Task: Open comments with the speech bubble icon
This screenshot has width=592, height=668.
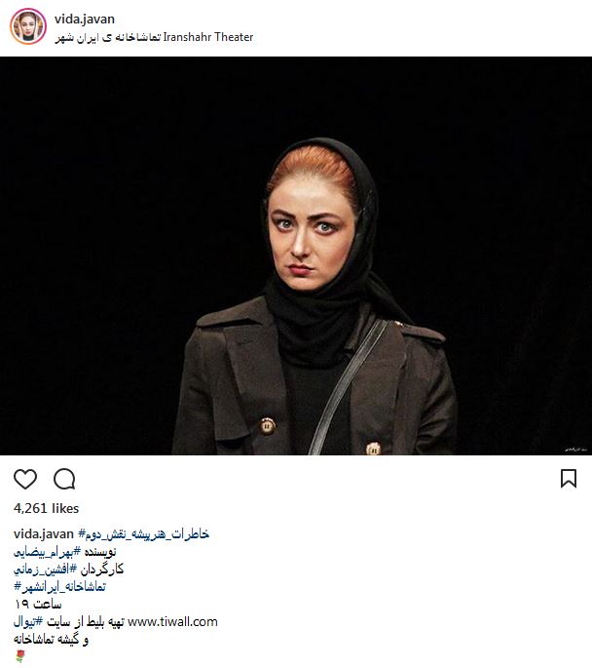Action: tap(64, 479)
